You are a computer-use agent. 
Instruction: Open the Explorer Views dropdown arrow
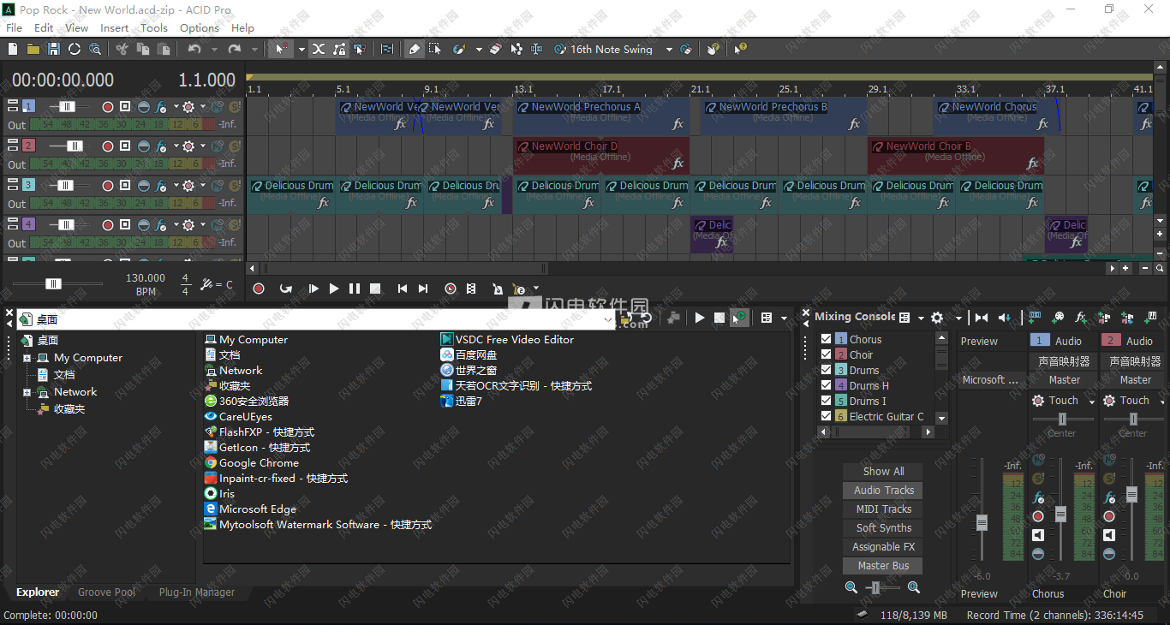784,318
